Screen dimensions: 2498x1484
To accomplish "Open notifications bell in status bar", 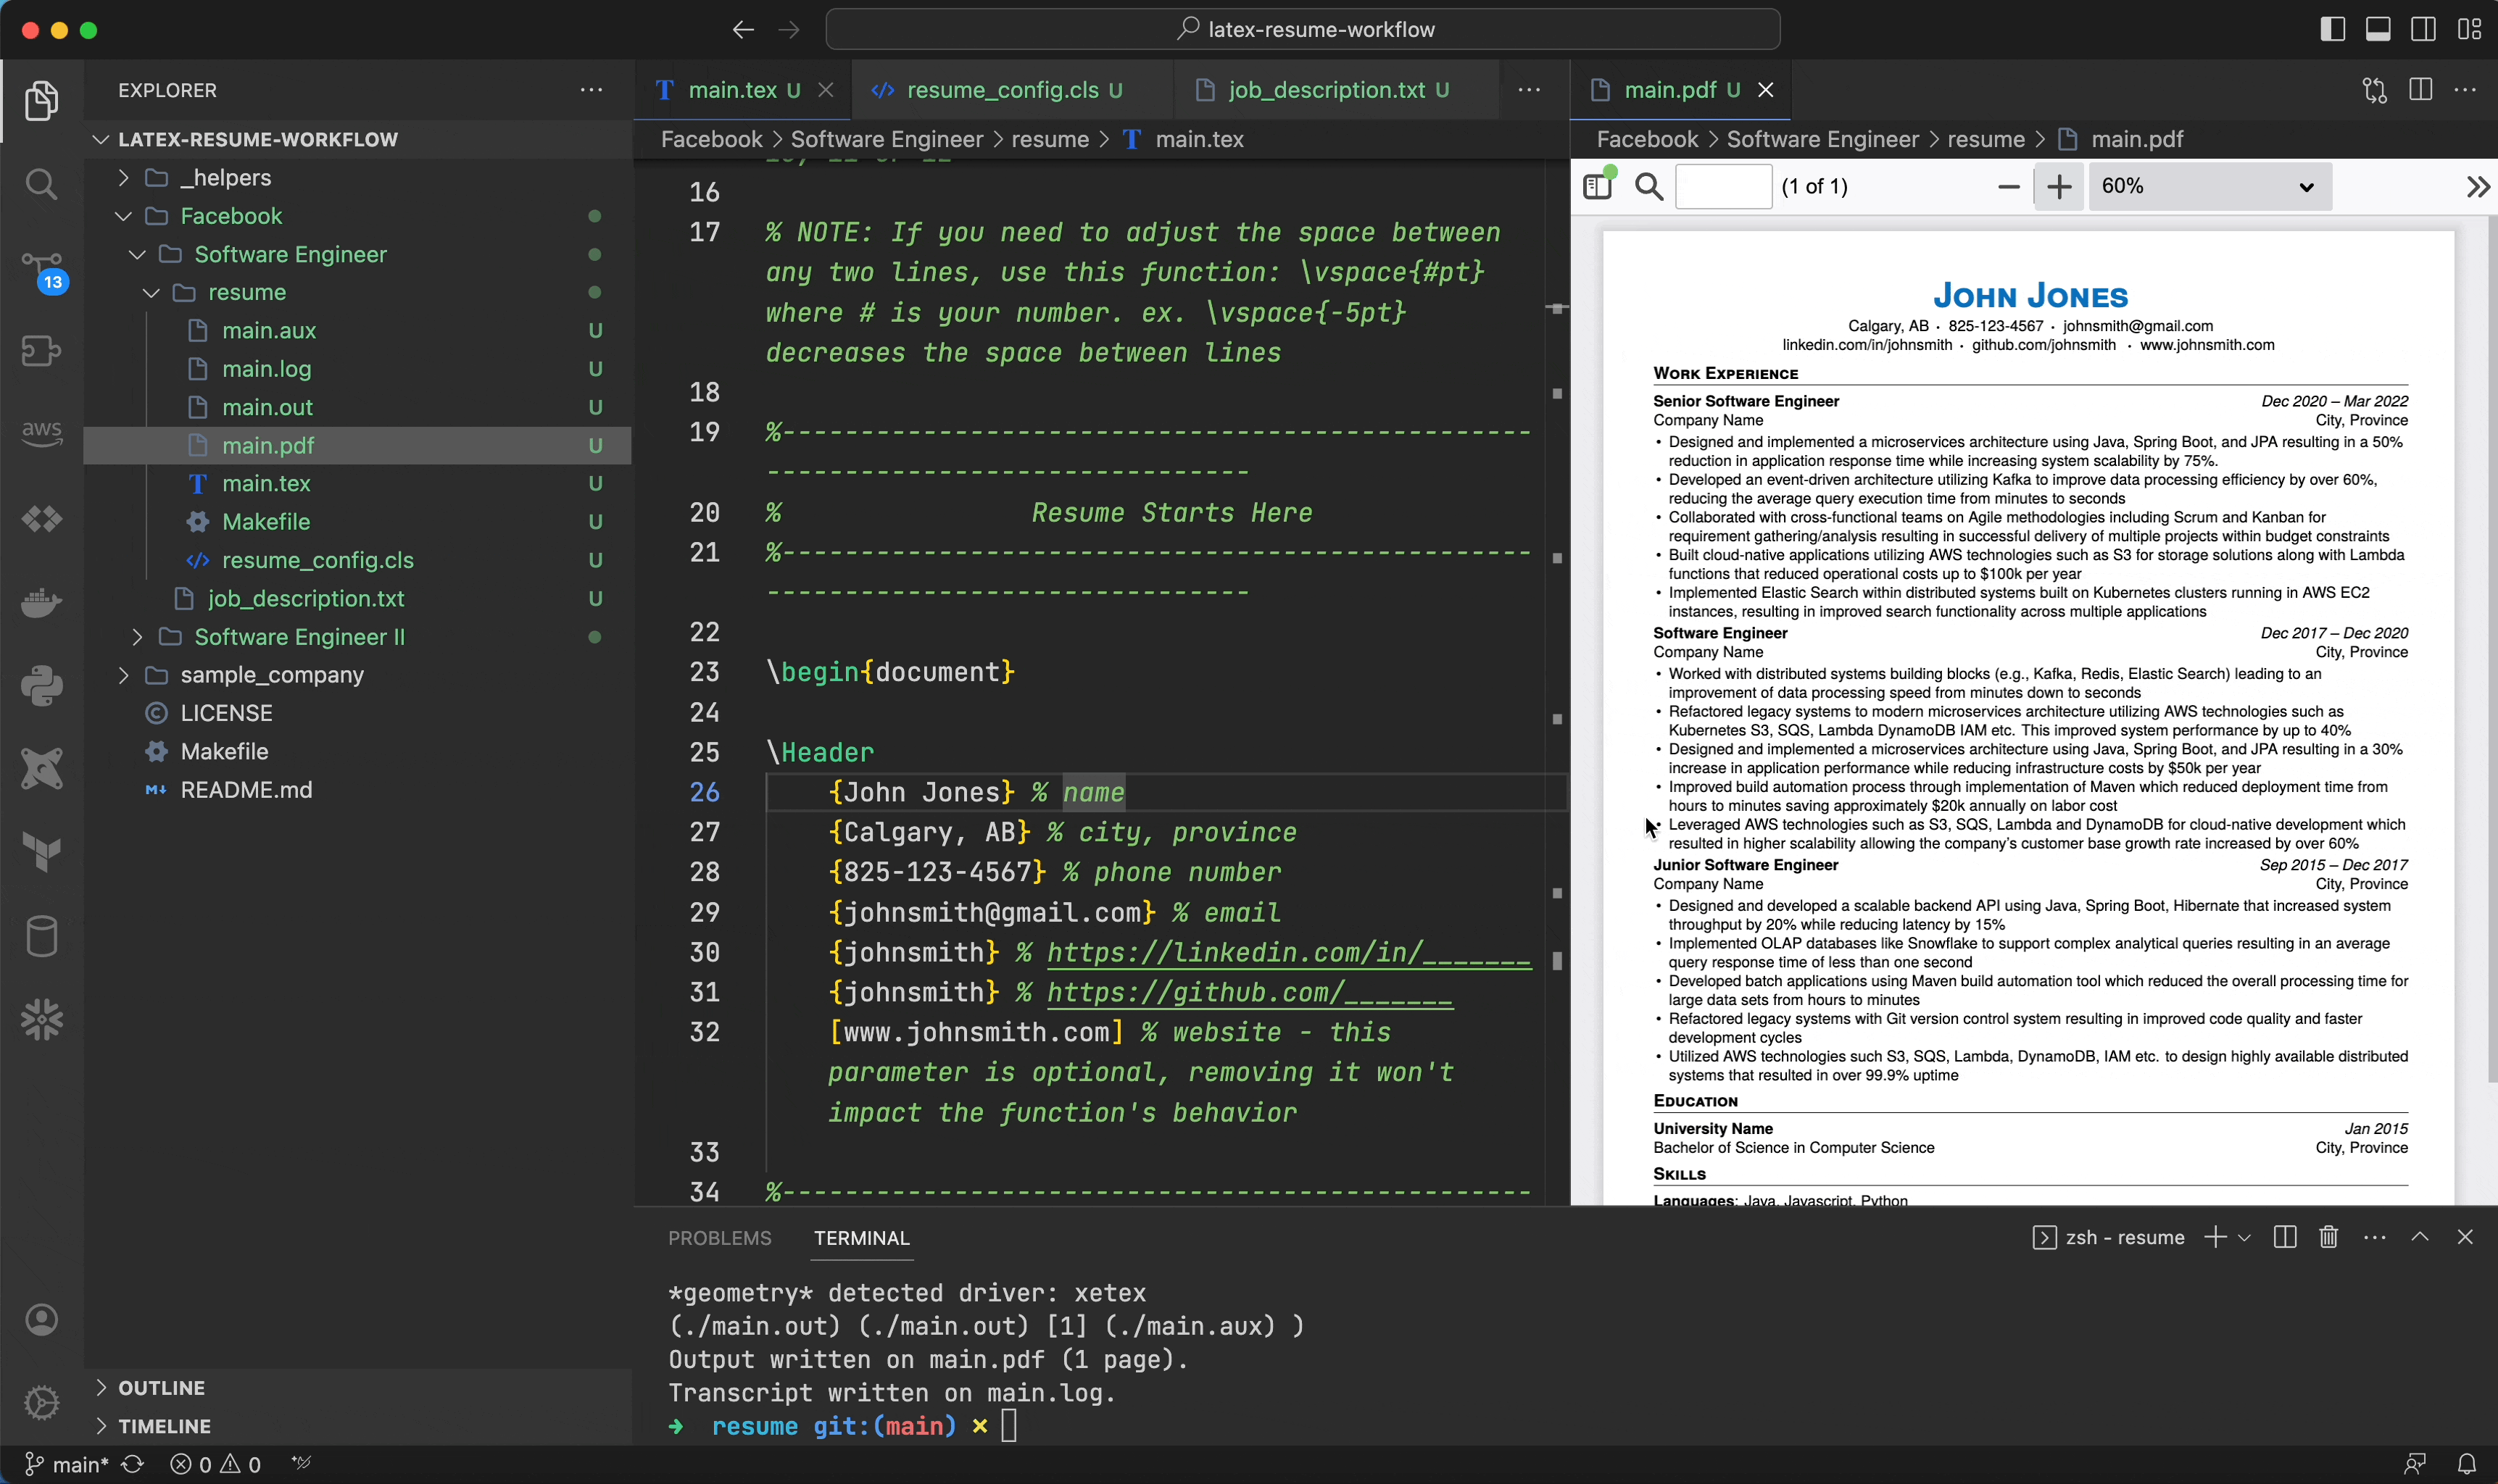I will click(x=2466, y=1464).
